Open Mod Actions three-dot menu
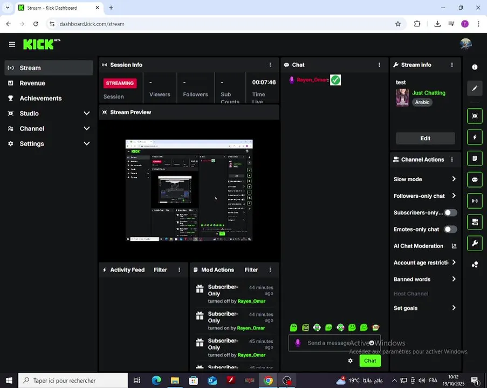The height and width of the screenshot is (388, 487). [270, 270]
